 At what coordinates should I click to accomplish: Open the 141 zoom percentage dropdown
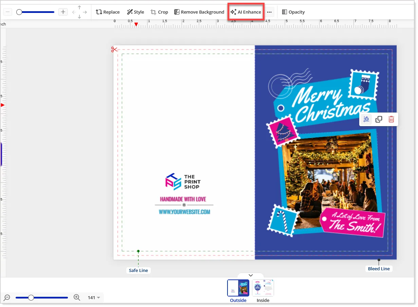(94, 297)
